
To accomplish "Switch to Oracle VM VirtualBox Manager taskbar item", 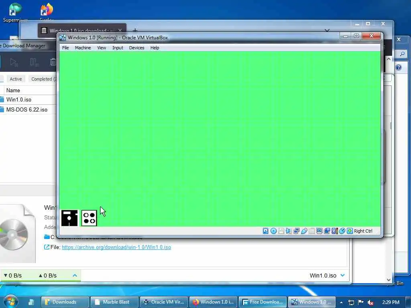I will click(x=164, y=302).
